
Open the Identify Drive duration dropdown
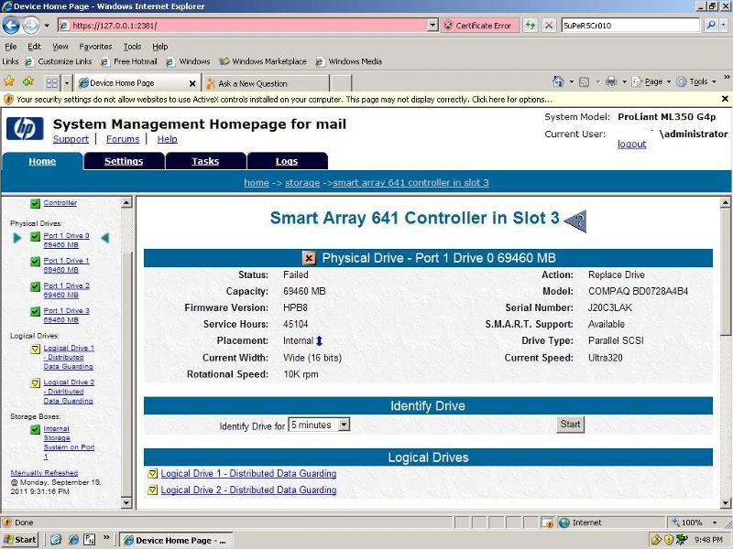click(x=345, y=425)
